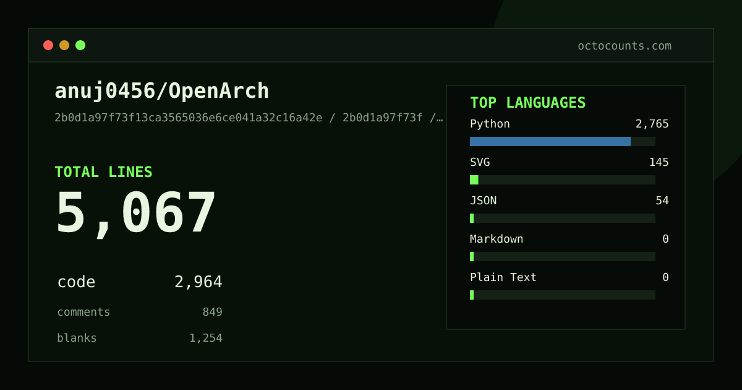Image resolution: width=742 pixels, height=390 pixels.
Task: Click the blanks label
Action: [77, 338]
